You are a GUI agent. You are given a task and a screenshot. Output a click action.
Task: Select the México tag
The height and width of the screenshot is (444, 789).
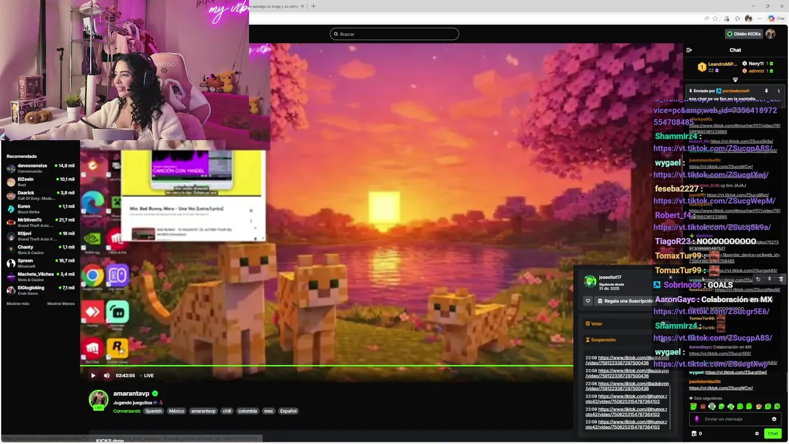click(176, 411)
